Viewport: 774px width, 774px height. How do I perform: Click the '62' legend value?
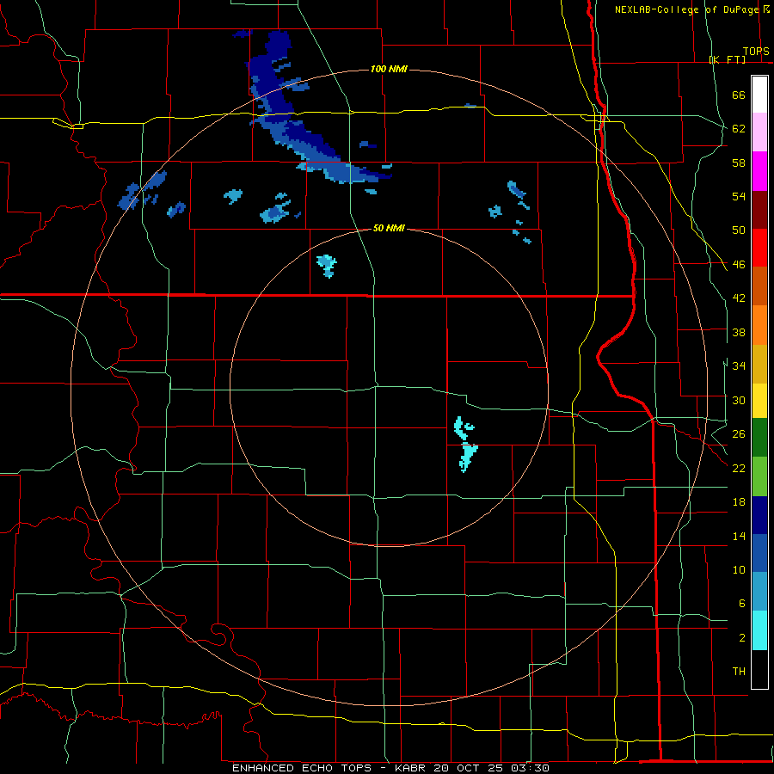point(739,129)
